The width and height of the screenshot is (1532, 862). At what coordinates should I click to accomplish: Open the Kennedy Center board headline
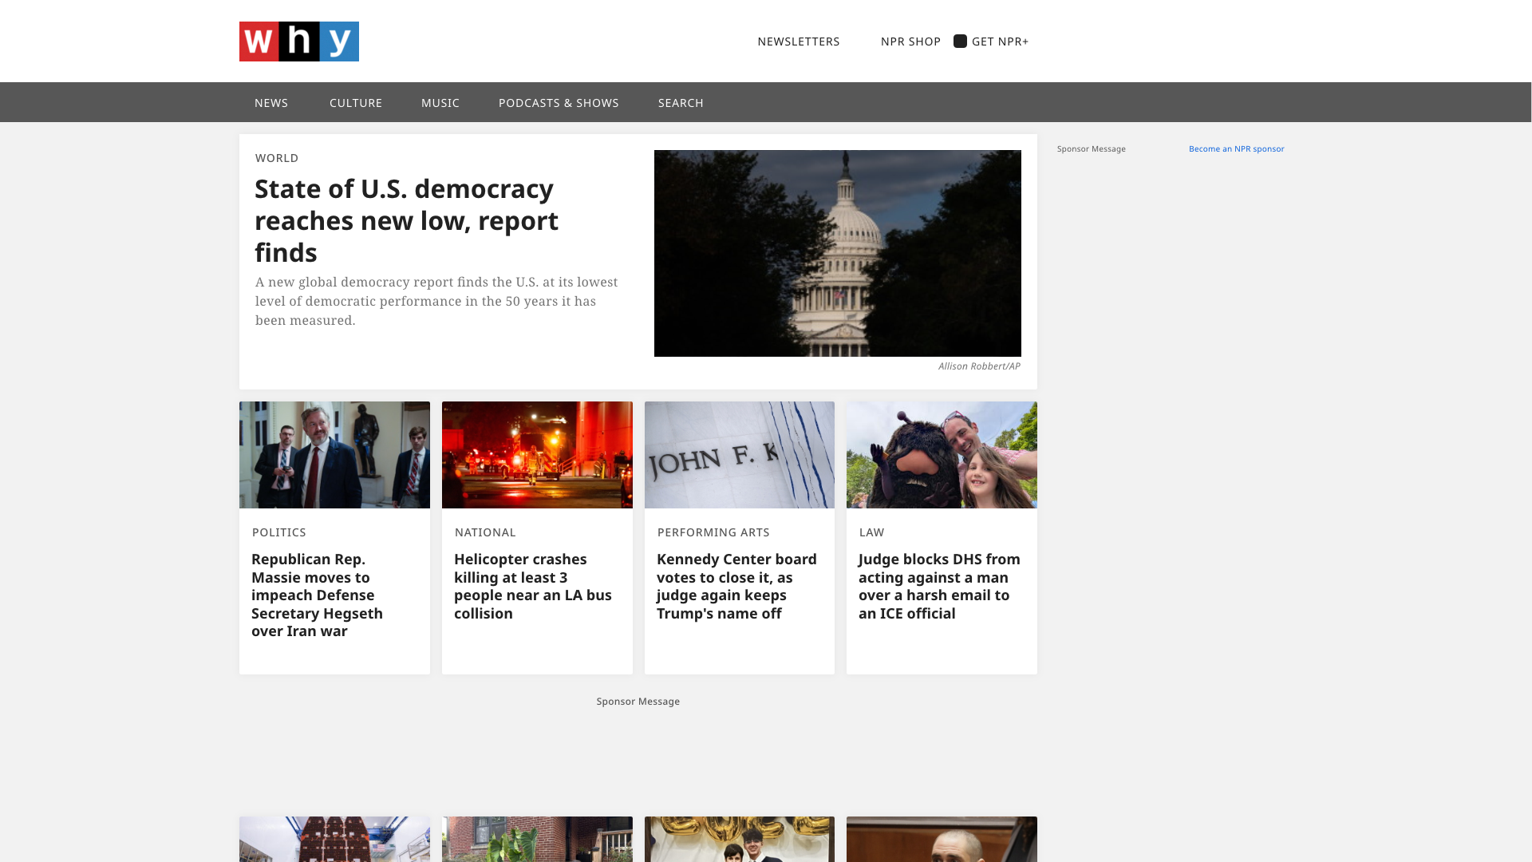(x=736, y=586)
